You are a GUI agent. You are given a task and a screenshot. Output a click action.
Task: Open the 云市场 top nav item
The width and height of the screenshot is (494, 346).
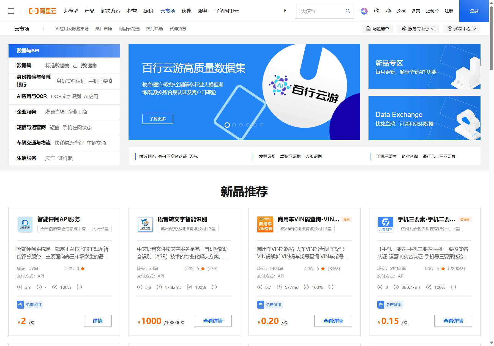(x=168, y=11)
